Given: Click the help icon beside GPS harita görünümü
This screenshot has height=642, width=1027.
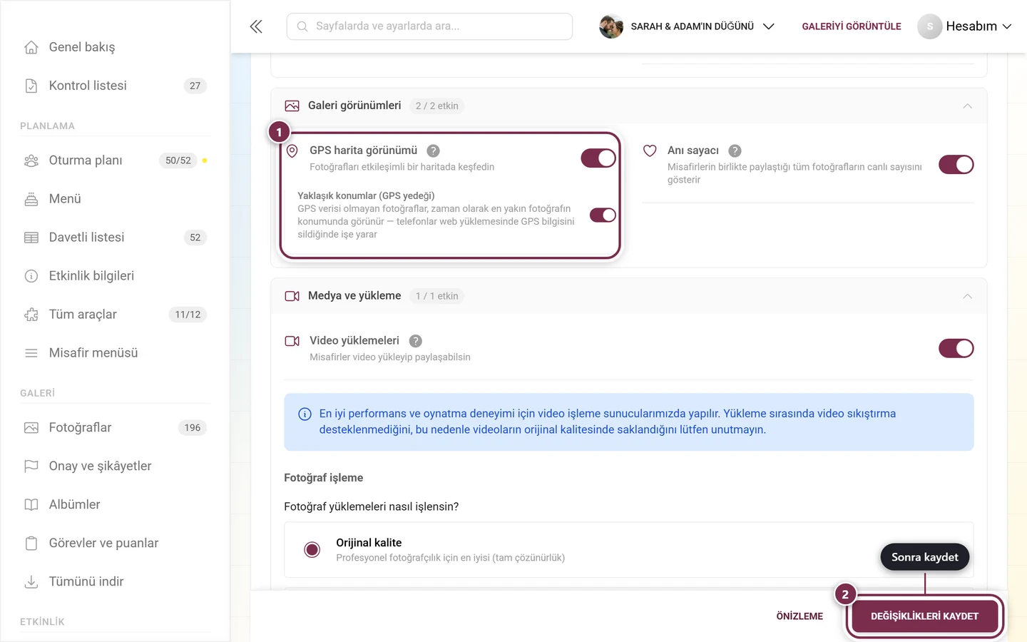Looking at the screenshot, I should (x=433, y=151).
